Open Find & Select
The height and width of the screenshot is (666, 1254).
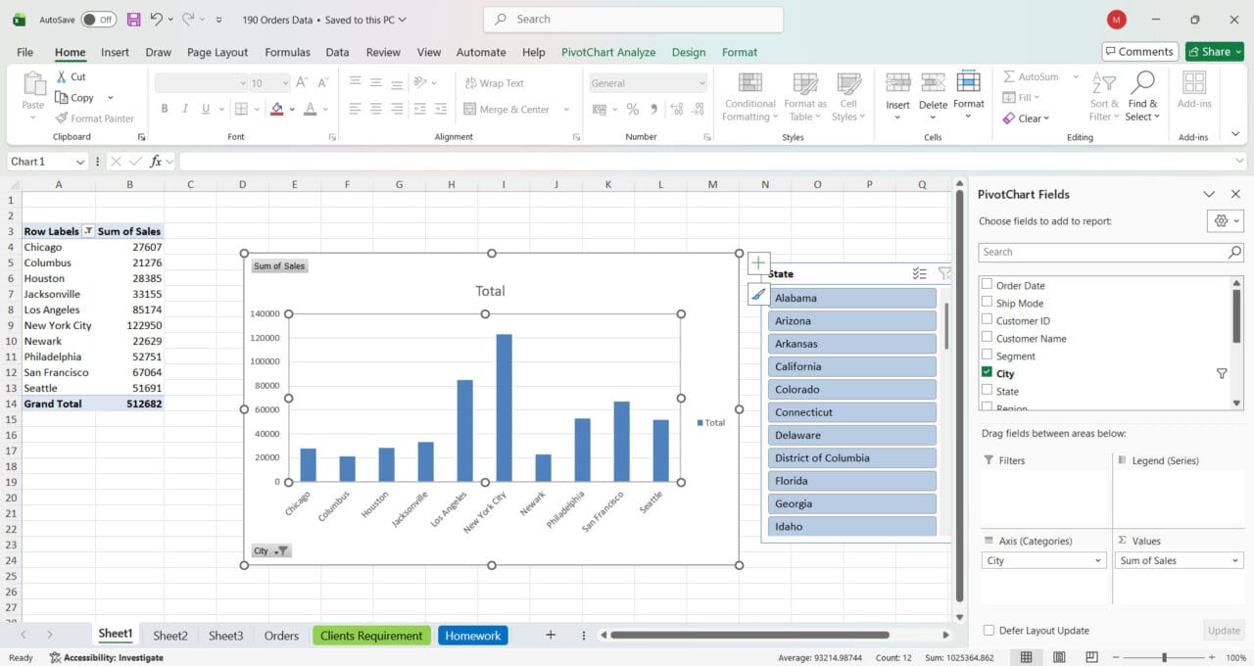[x=1142, y=98]
